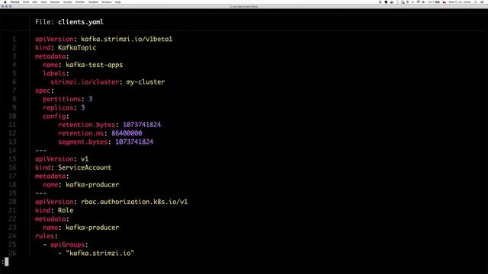Click 'retention.ms' key
The image size is (488, 274).
81,133
